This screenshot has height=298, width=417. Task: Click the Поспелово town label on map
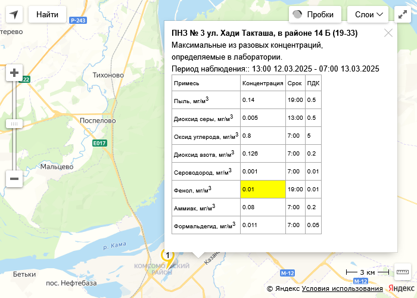click(97, 120)
